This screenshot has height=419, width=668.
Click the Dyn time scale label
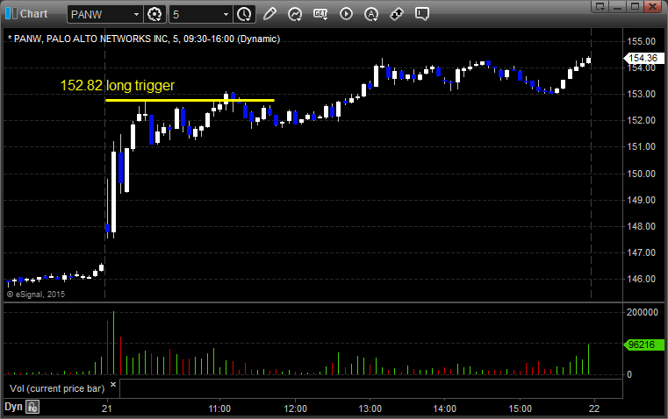click(13, 407)
